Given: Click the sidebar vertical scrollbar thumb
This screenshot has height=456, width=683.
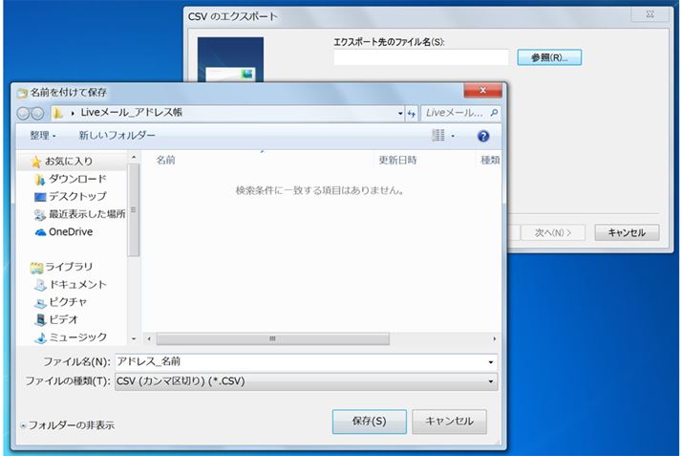Looking at the screenshot, I should [x=134, y=210].
